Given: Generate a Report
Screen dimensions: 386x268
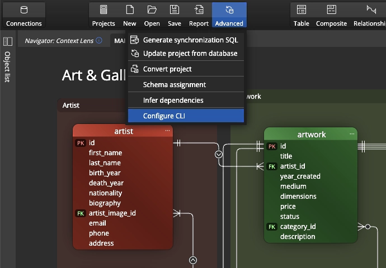Looking at the screenshot, I should pyautogui.click(x=199, y=15).
